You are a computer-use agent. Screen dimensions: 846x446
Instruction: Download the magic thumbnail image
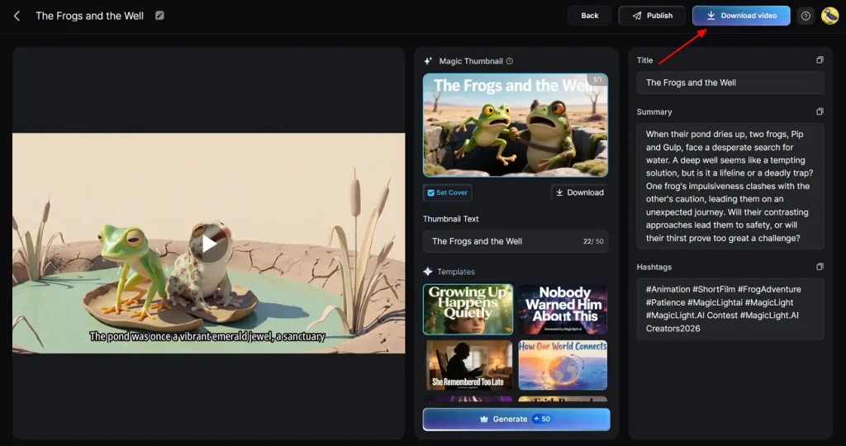coord(579,192)
